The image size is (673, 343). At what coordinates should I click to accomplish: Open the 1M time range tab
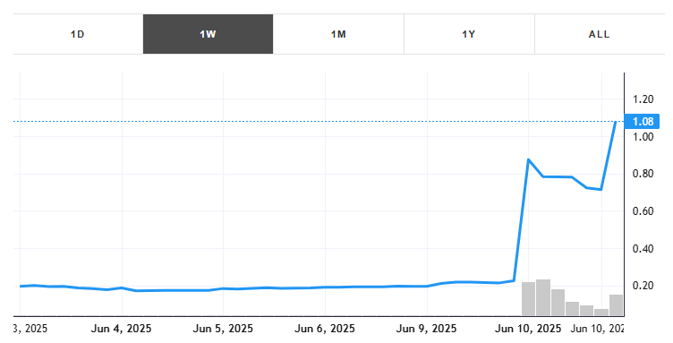tap(338, 34)
